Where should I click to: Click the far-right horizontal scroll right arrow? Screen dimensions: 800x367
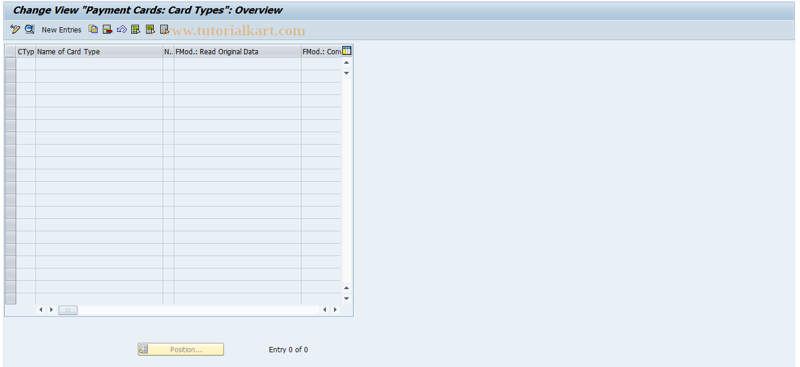tap(335, 310)
